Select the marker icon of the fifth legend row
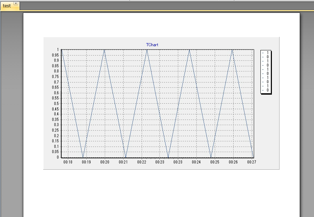The width and height of the screenshot is (314, 217). tap(263, 69)
